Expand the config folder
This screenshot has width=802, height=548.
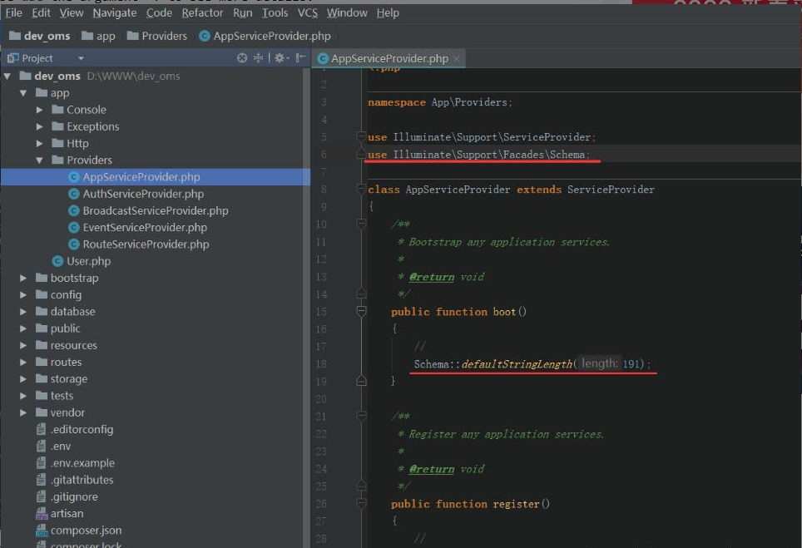coord(23,295)
